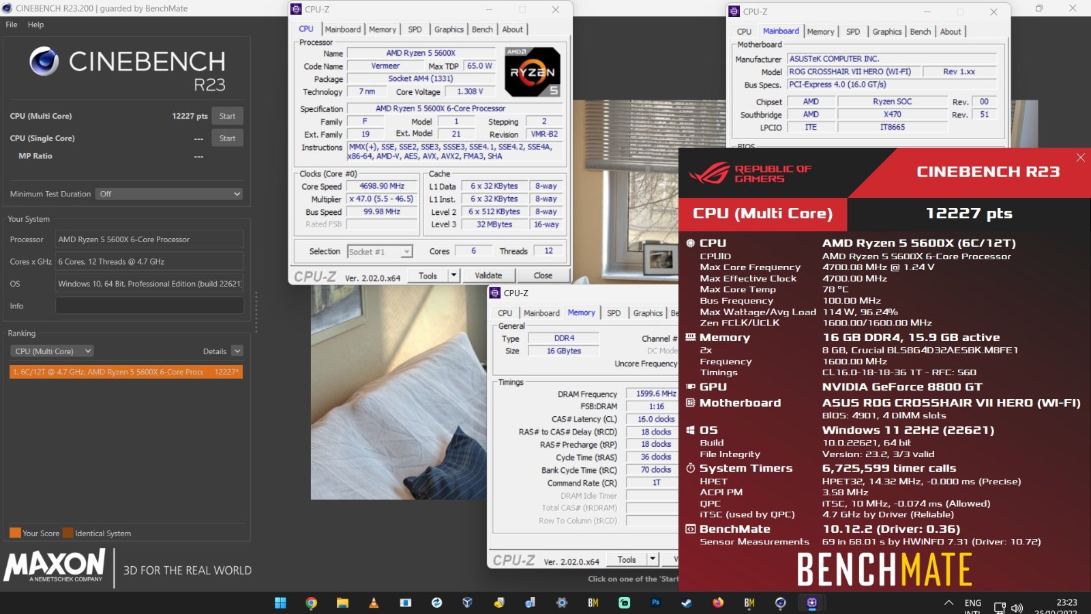The height and width of the screenshot is (614, 1091).
Task: Select CPU tab in memory CPU-Z window
Action: click(x=505, y=313)
